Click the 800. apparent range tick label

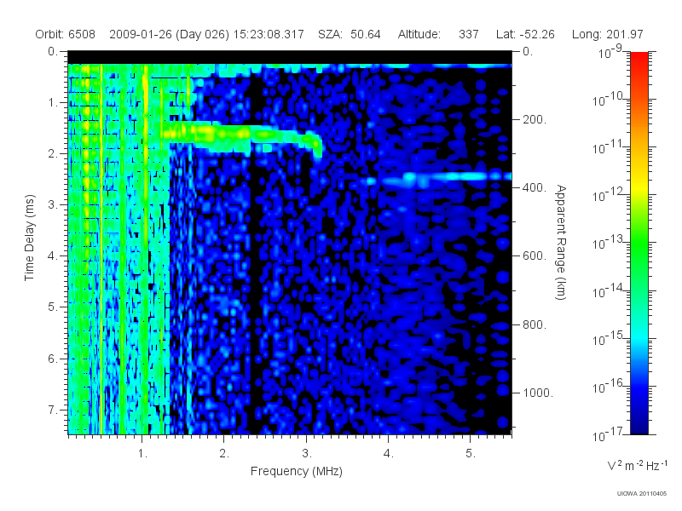click(535, 324)
